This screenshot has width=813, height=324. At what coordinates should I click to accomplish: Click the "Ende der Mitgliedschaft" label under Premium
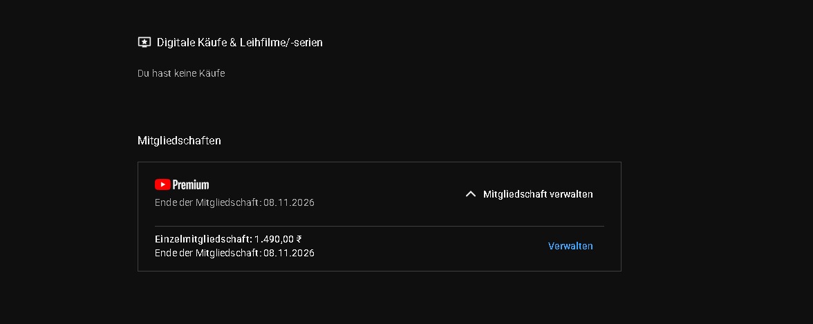coord(207,202)
